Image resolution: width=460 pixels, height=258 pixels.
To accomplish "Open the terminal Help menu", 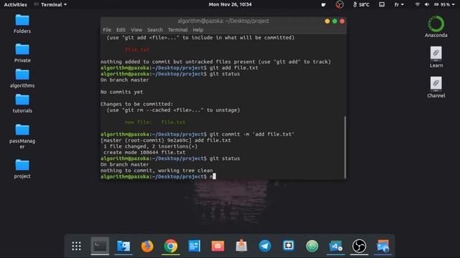I will click(x=198, y=30).
